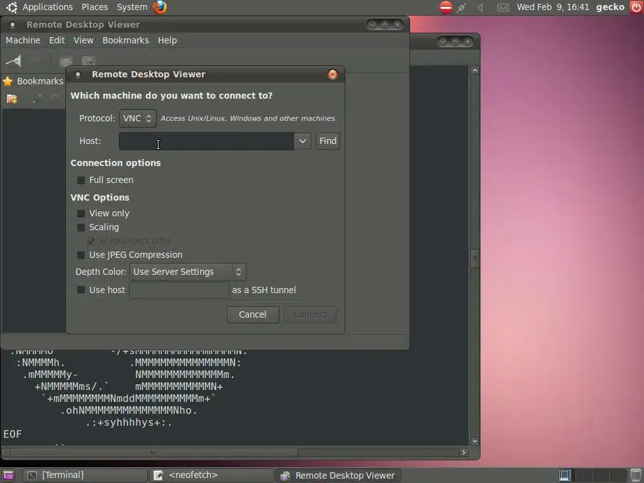Click the red no-entry notification icon
This screenshot has height=483, width=644.
[446, 7]
